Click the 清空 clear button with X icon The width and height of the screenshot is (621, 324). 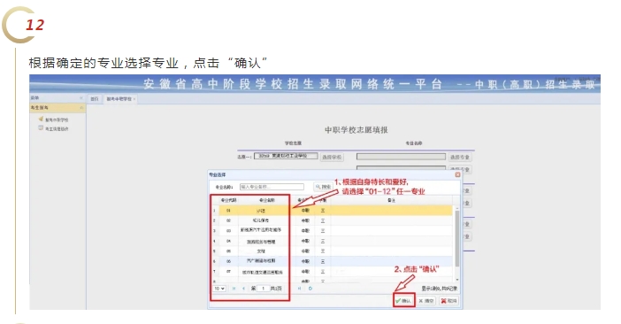coord(426,301)
